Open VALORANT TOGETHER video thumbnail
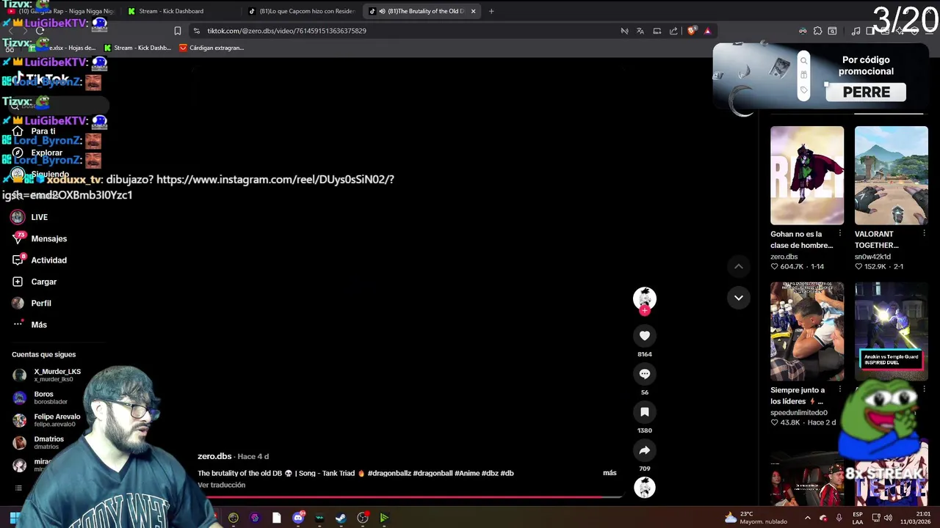Image resolution: width=940 pixels, height=528 pixels. [891, 175]
